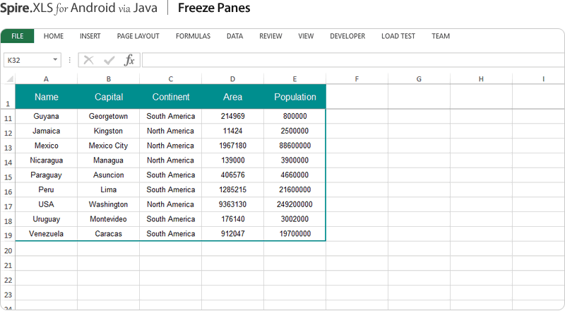Switch to the DEVELOPER tab
Image resolution: width=565 pixels, height=311 pixels.
(x=347, y=36)
